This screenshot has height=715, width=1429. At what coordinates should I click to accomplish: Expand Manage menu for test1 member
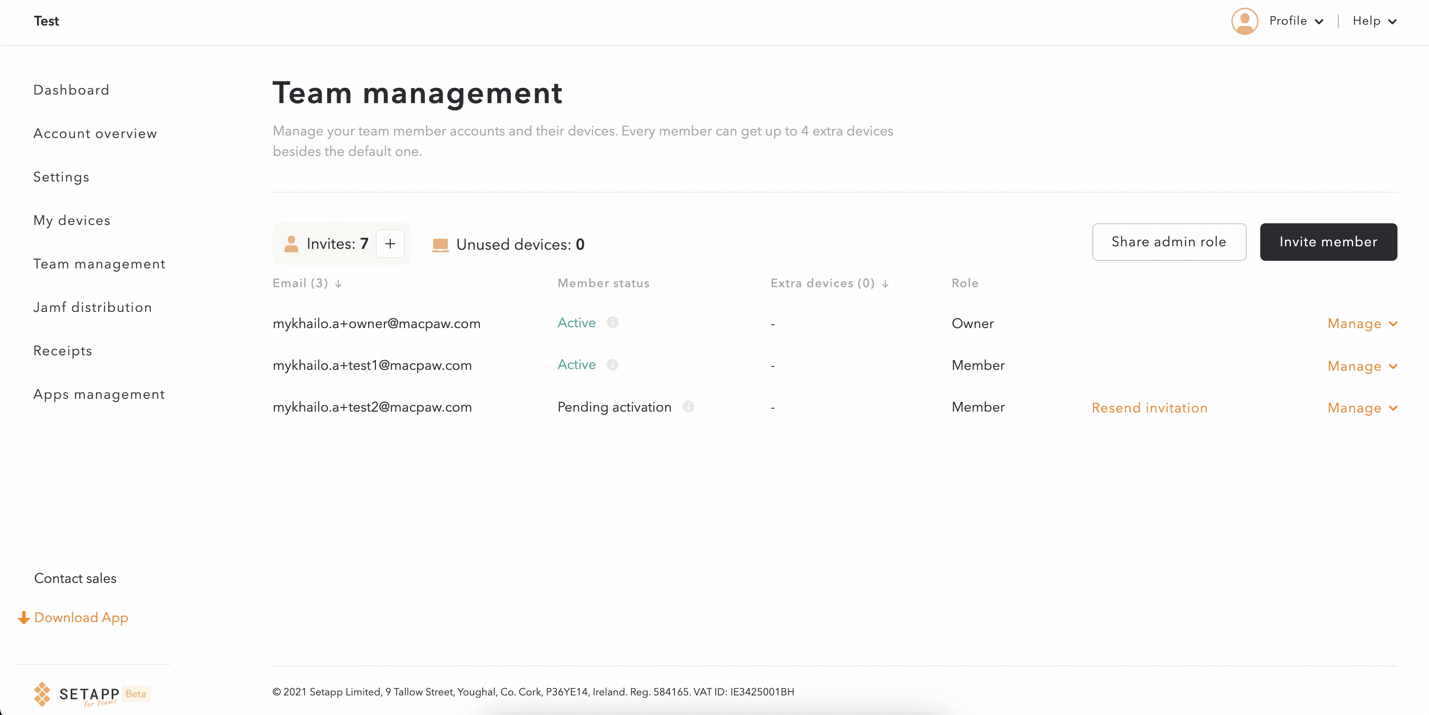click(1363, 366)
